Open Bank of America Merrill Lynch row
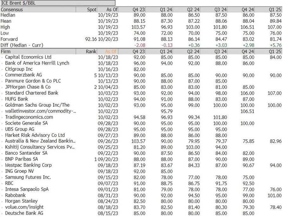The height and width of the screenshot is (217, 283). [37, 63]
